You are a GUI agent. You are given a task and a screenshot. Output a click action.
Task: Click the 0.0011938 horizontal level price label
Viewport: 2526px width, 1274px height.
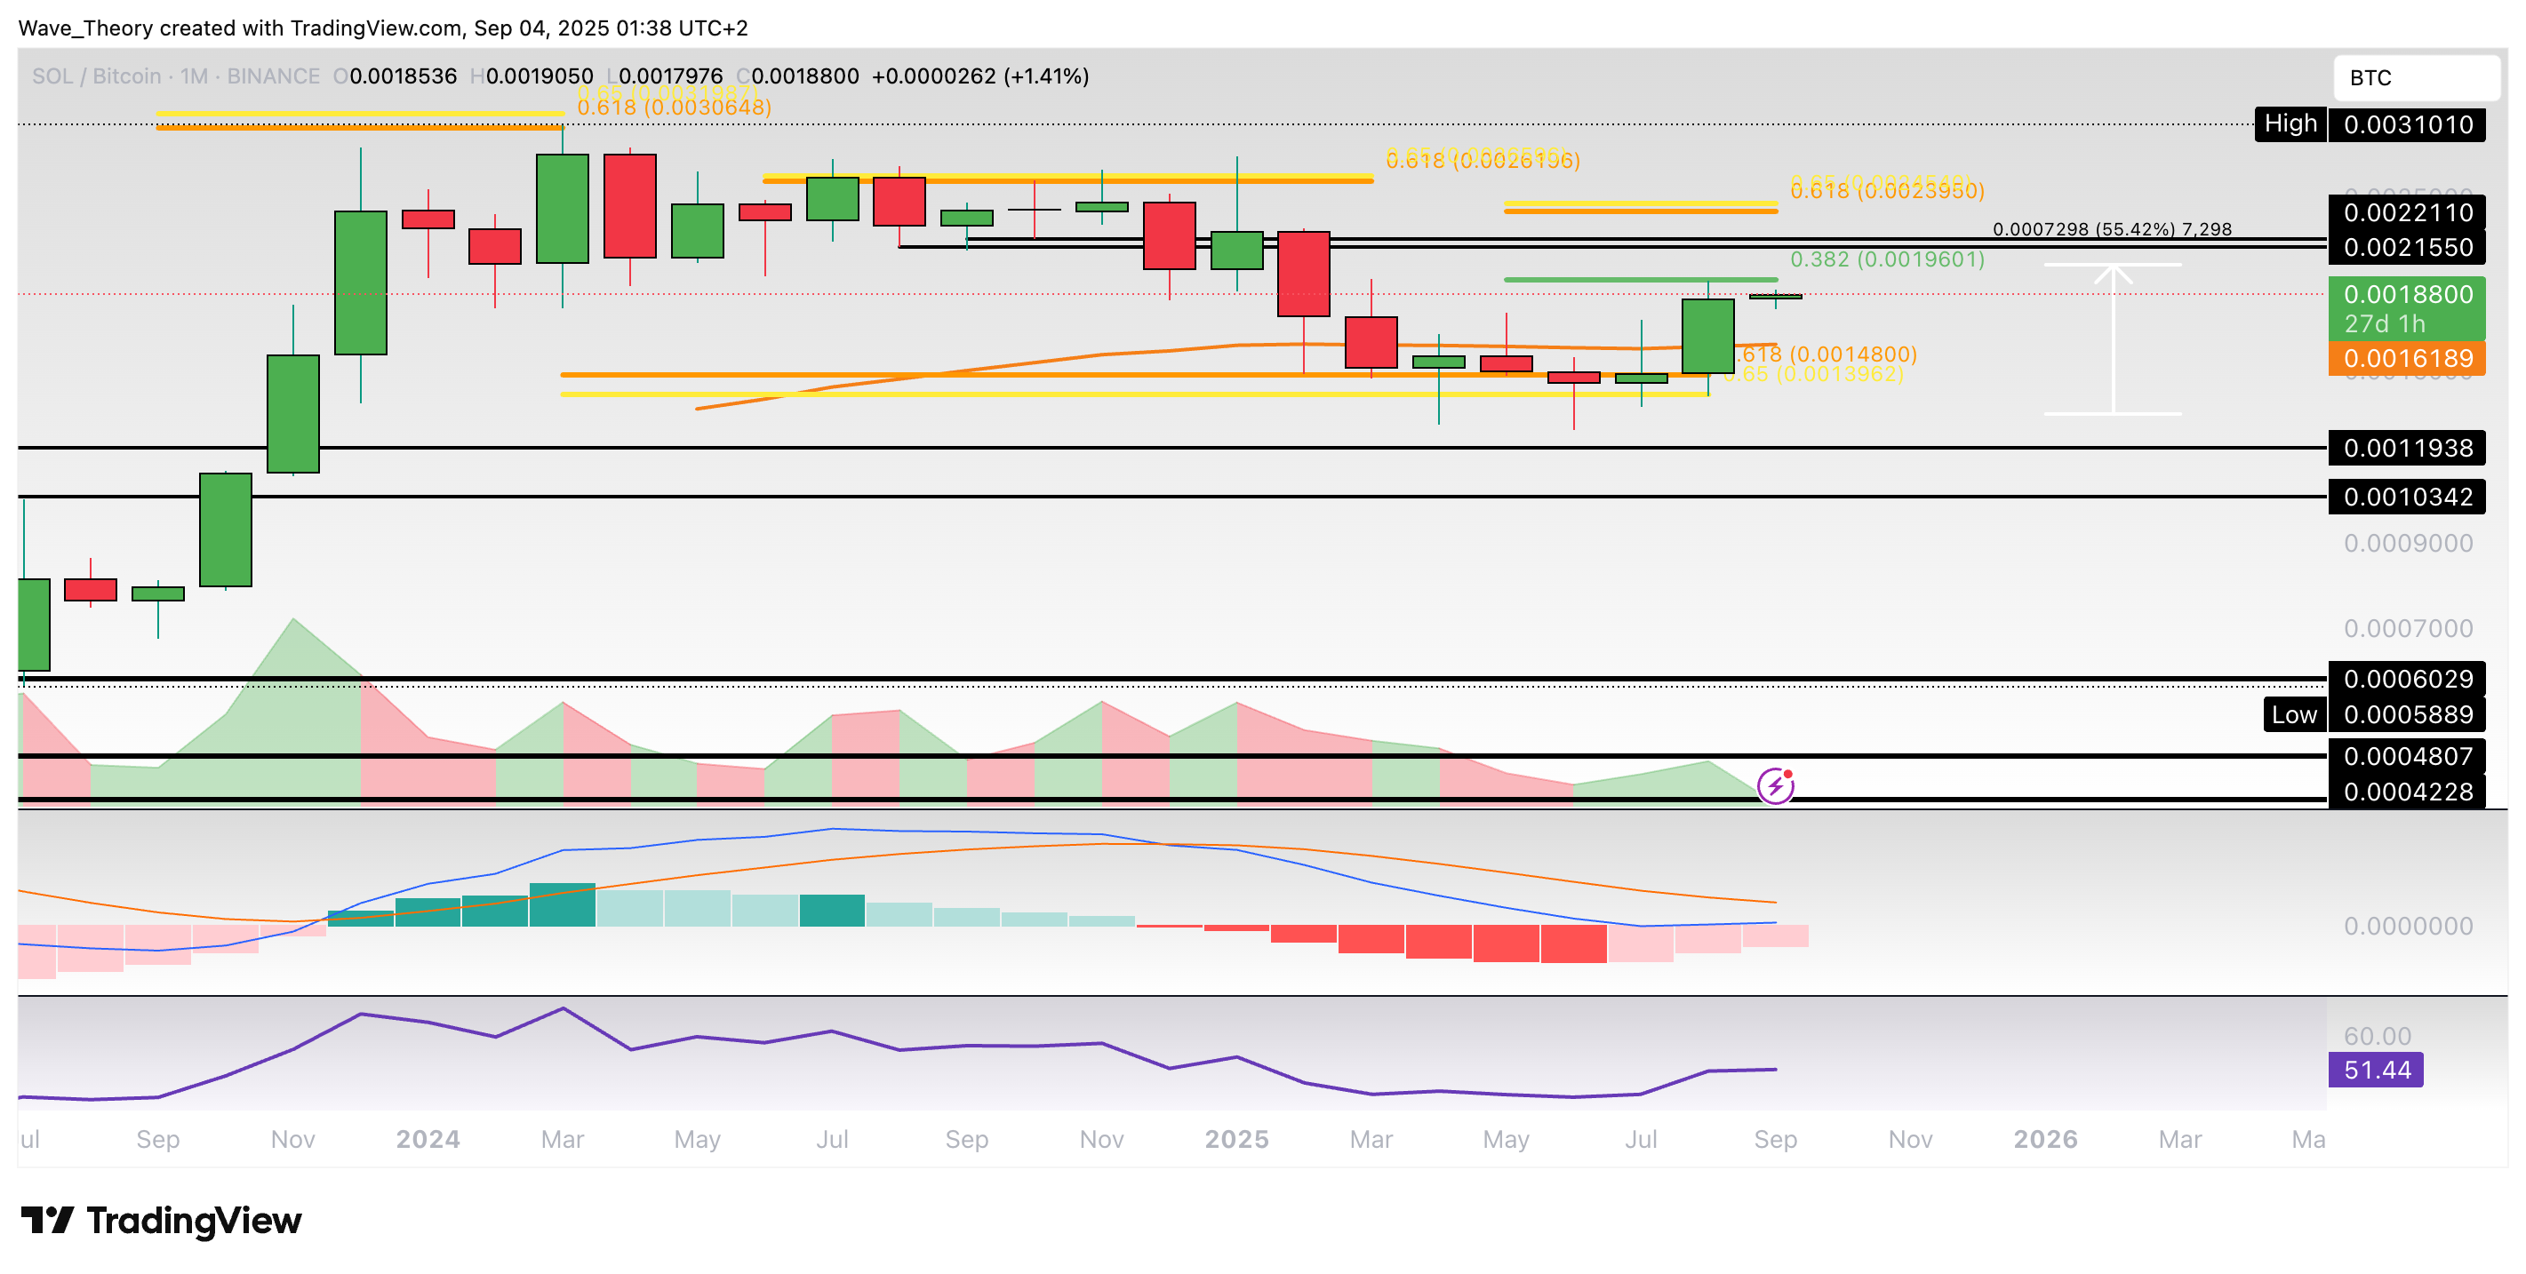coord(2406,448)
